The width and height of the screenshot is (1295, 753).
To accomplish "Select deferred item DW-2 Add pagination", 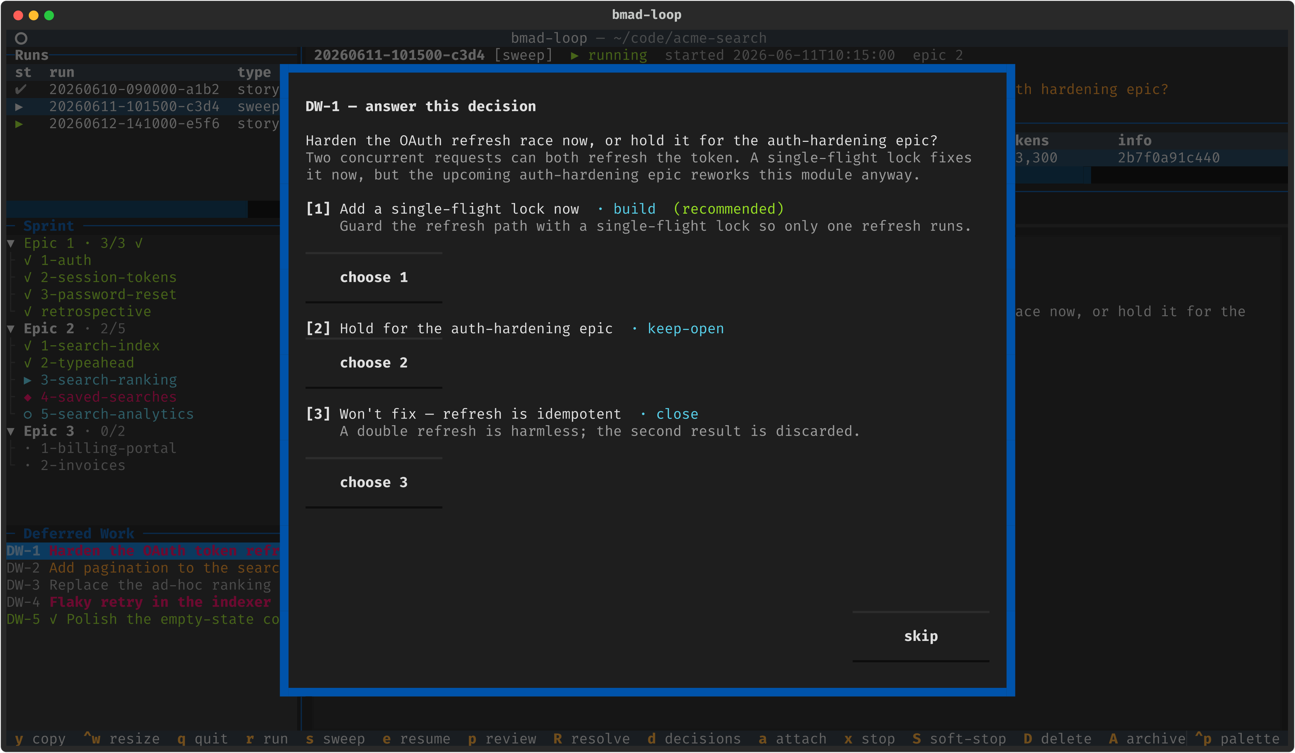I will tap(143, 568).
